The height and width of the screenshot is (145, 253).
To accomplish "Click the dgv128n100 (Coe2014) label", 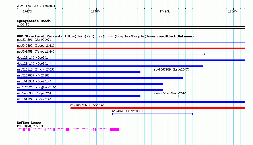I will click(34, 57).
